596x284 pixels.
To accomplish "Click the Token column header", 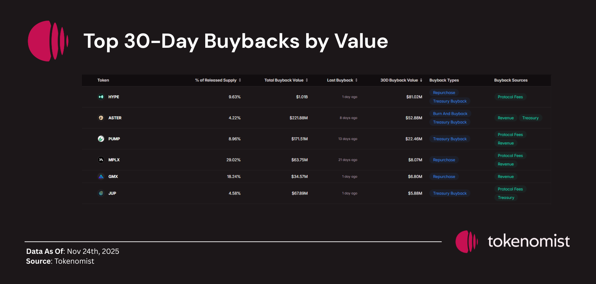I will tap(103, 80).
